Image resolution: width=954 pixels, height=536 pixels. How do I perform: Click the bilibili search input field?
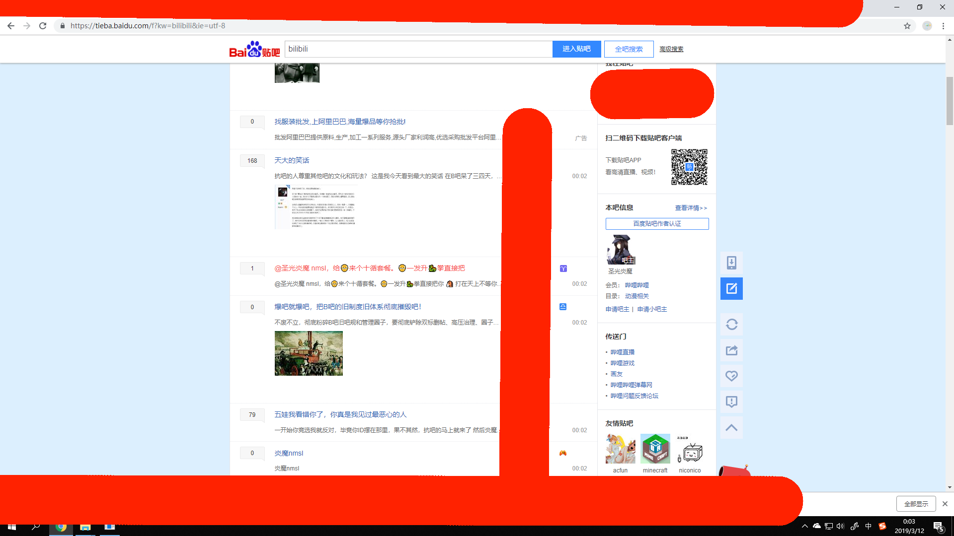point(418,49)
